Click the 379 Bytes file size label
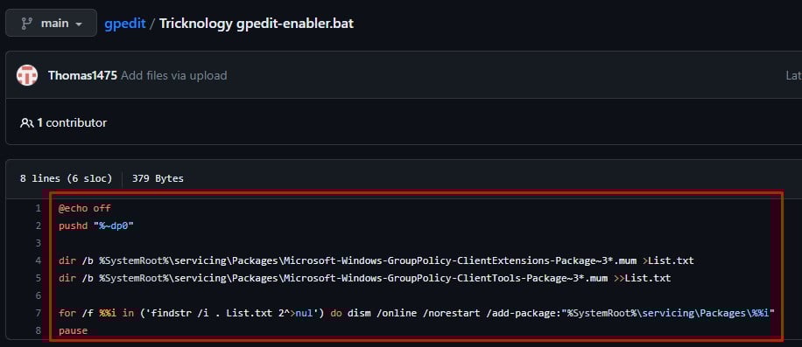This screenshot has height=347, width=802. click(158, 178)
